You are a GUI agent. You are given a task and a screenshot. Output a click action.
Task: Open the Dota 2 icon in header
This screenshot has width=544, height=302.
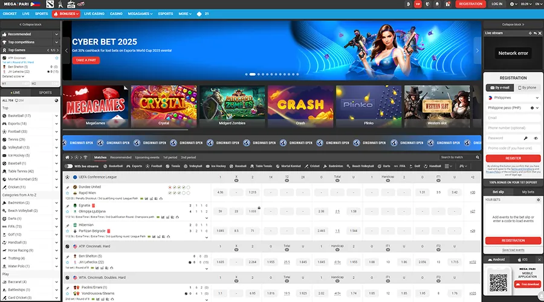pos(50,4)
